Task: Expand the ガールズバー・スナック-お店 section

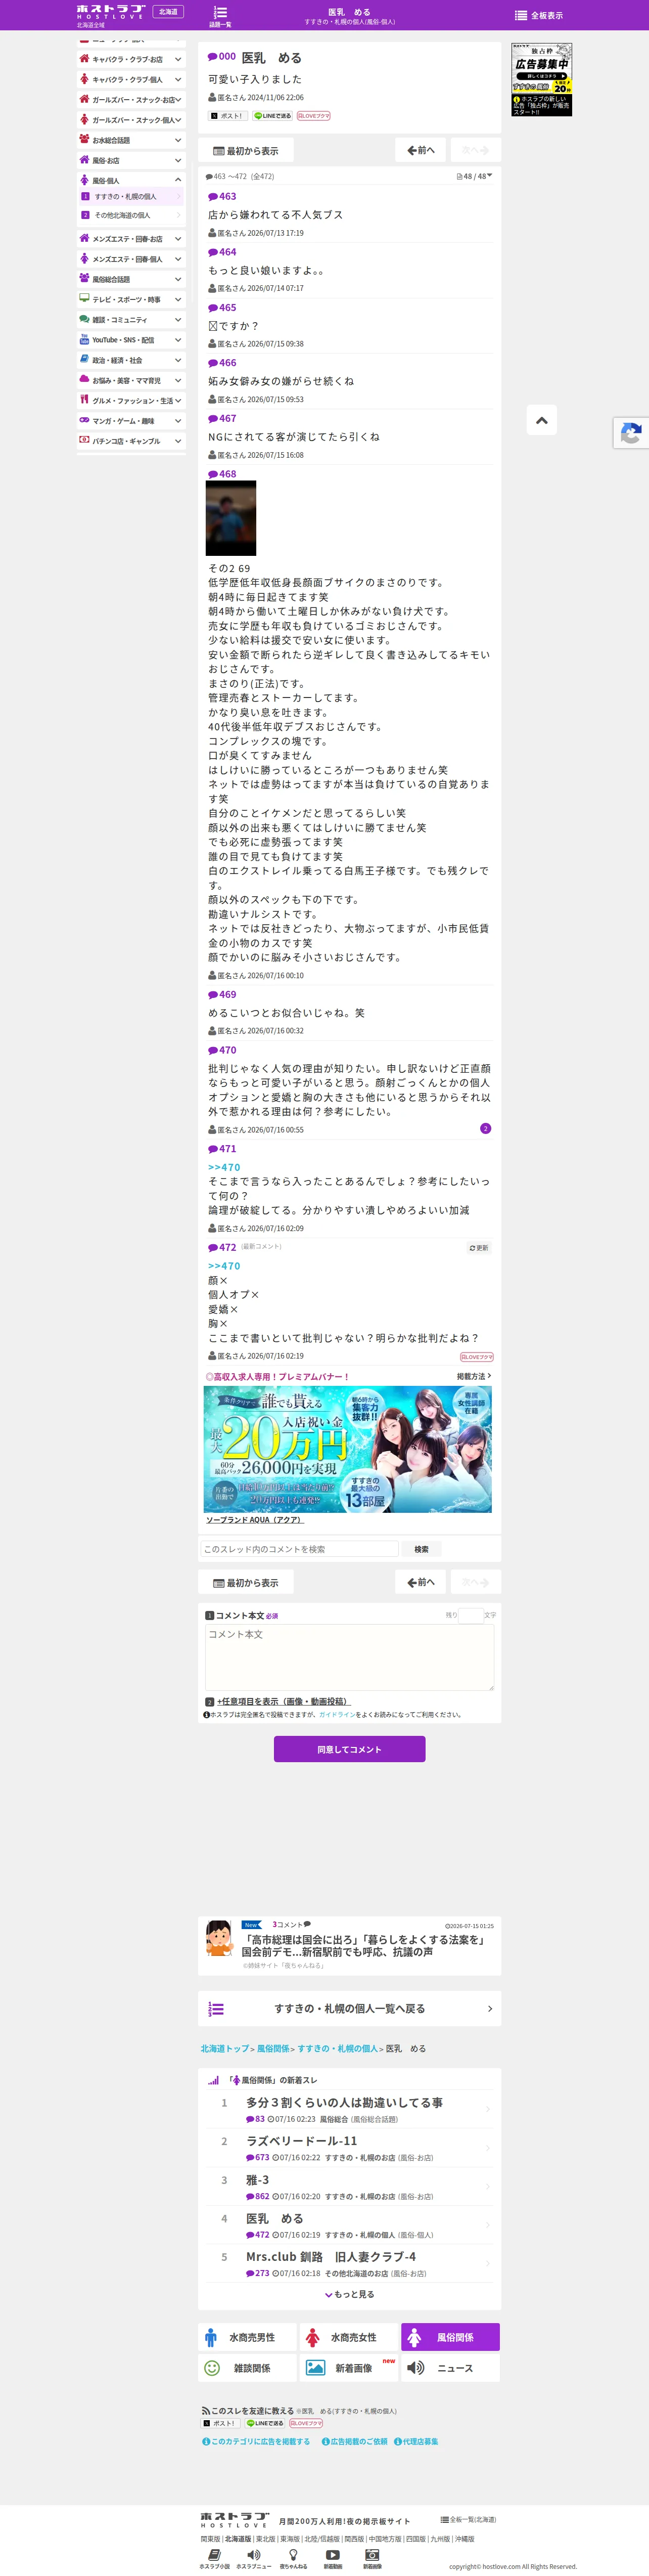Action: [x=131, y=100]
